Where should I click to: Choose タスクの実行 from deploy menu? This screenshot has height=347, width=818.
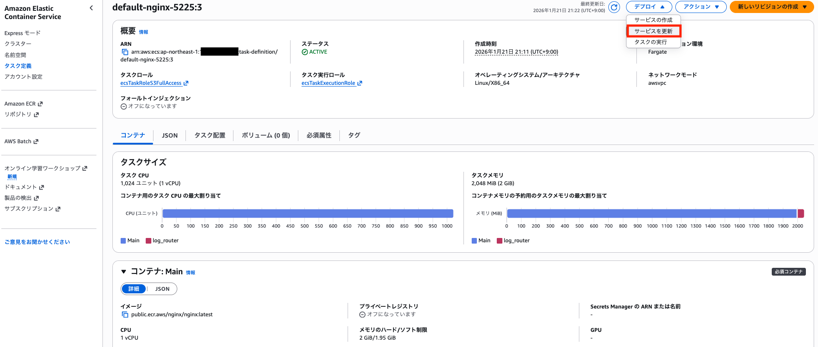pos(653,42)
